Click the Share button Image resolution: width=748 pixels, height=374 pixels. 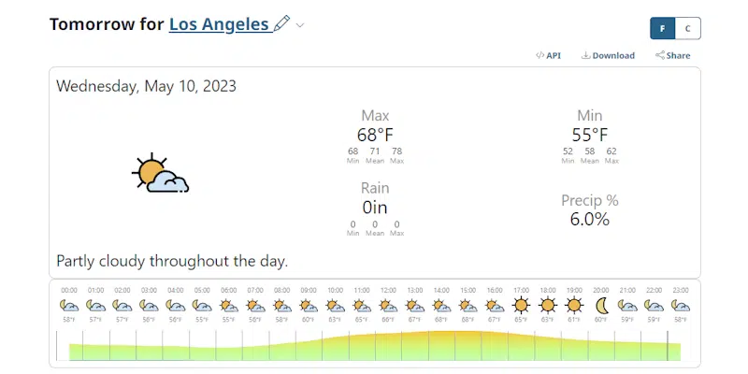click(x=672, y=55)
